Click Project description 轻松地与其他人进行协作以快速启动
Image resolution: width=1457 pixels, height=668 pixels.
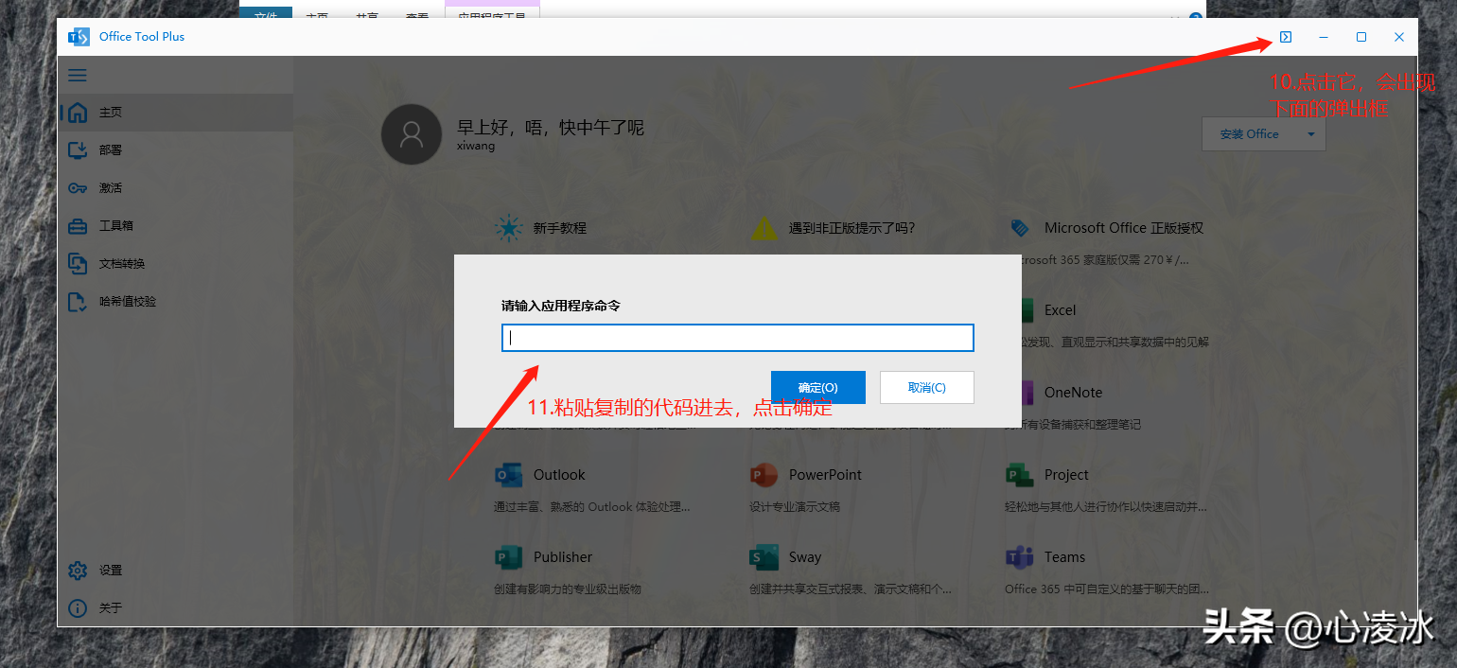pyautogui.click(x=1106, y=507)
